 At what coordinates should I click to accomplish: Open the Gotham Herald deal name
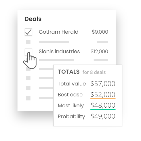click(58, 32)
